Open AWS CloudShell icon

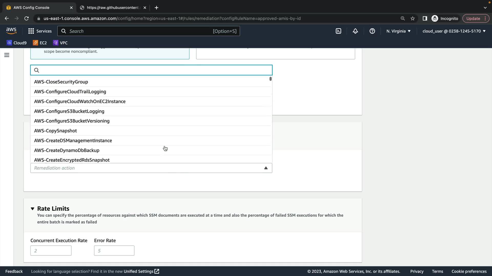pyautogui.click(x=338, y=31)
